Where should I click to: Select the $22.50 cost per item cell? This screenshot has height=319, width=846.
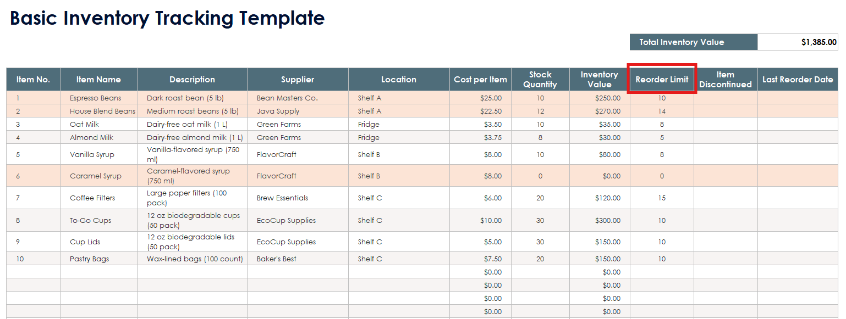(480, 111)
